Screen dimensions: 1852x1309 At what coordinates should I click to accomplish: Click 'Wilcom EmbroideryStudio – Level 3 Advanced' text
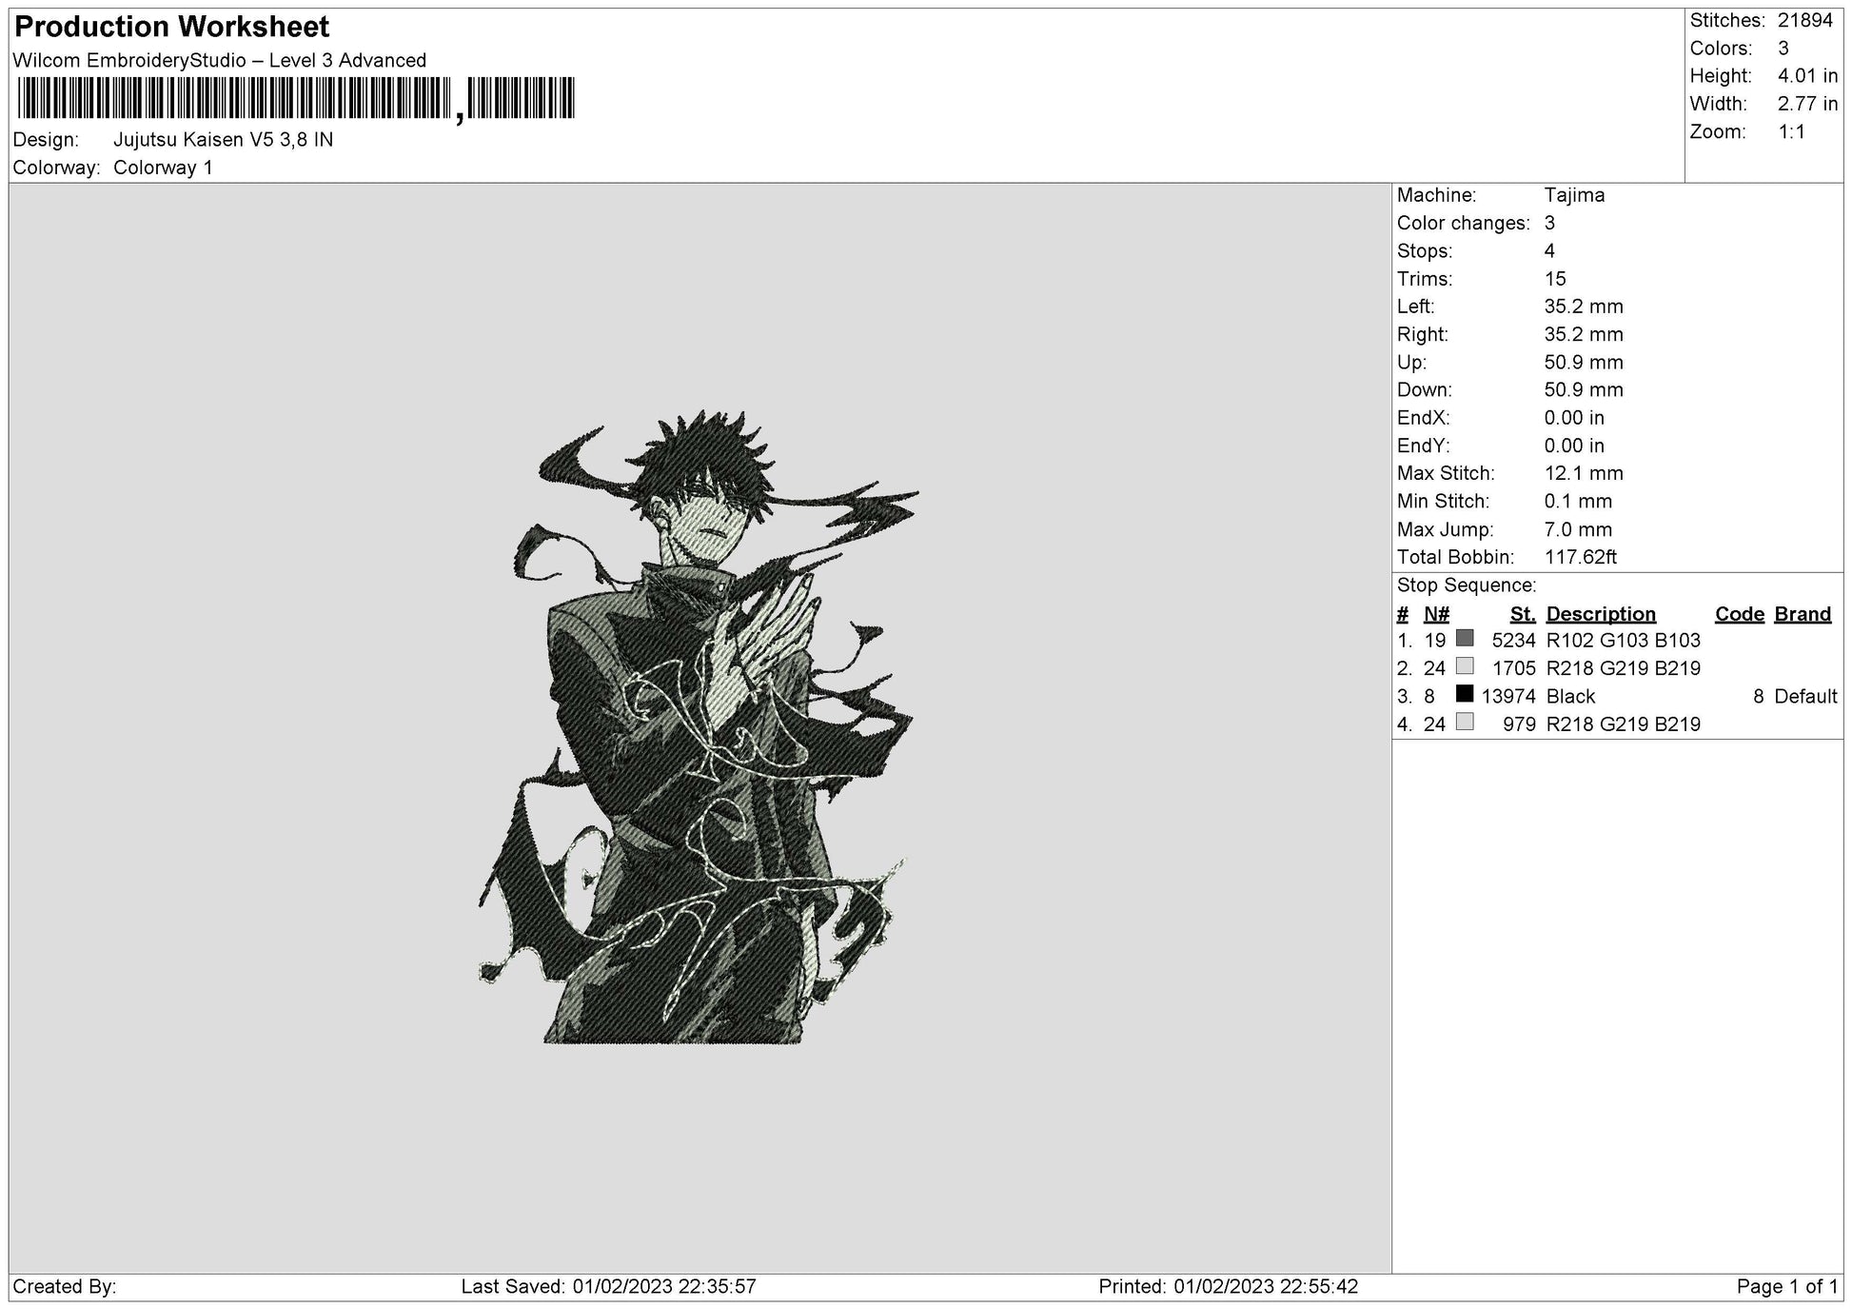pos(220,61)
